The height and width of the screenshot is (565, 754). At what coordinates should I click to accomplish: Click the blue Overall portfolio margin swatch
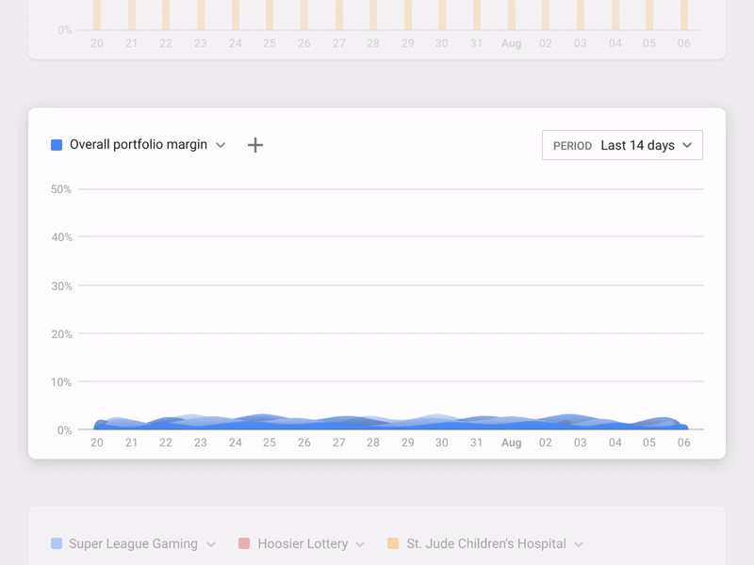click(x=57, y=145)
